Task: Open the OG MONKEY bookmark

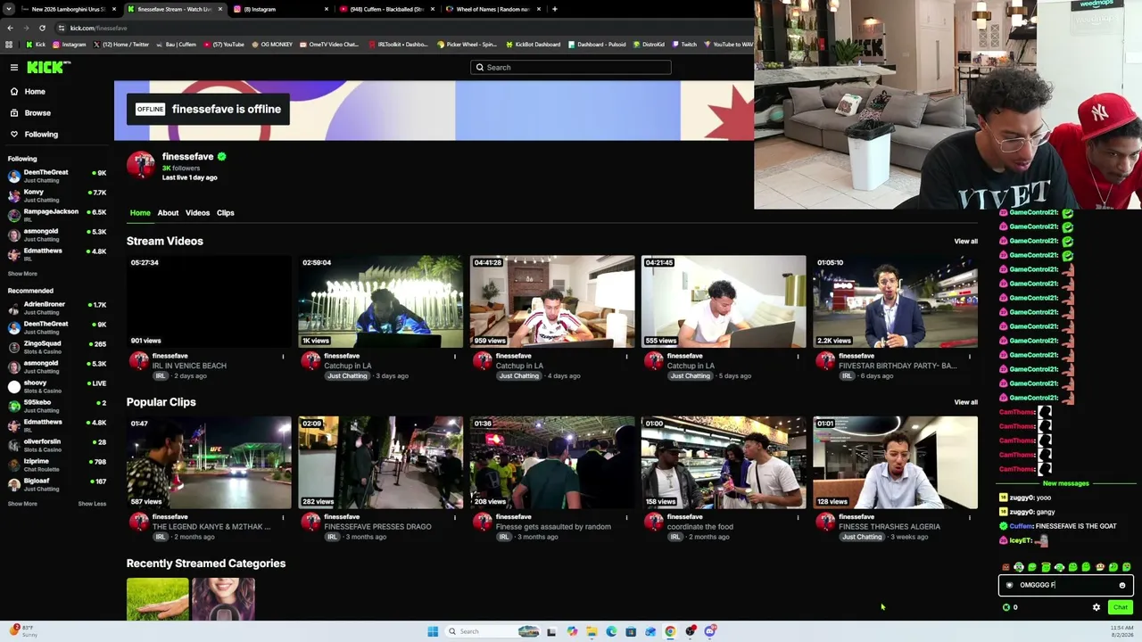Action: point(272,45)
